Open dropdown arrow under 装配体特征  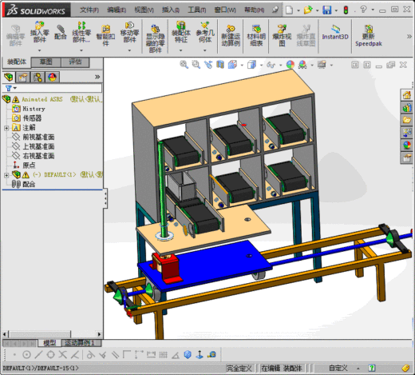[180, 50]
